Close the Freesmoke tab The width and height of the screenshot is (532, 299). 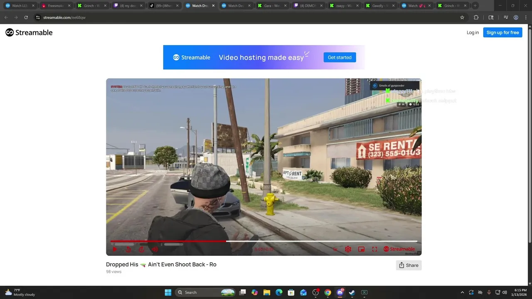tap(69, 6)
